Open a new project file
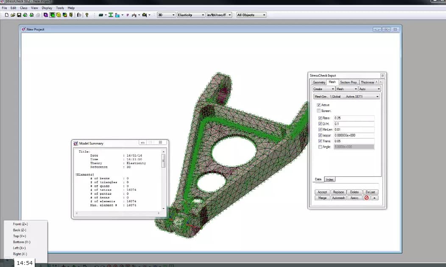This screenshot has width=446, height=267. 7,15
